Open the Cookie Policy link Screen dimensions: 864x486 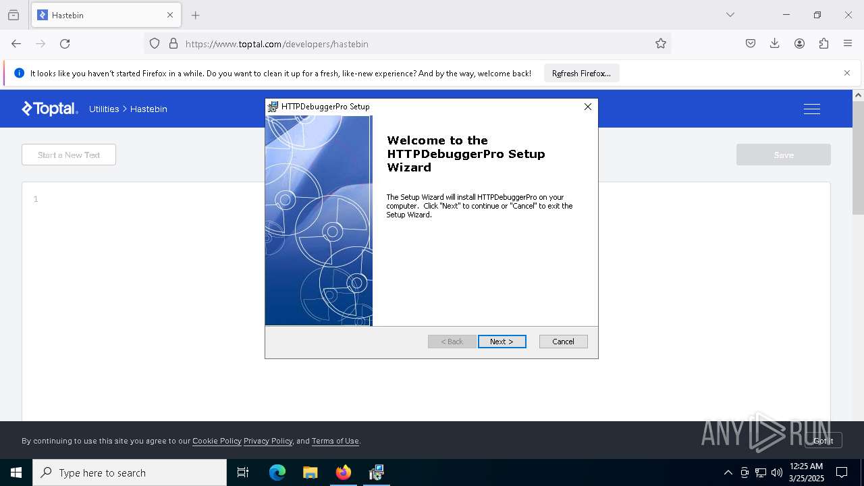coord(217,441)
